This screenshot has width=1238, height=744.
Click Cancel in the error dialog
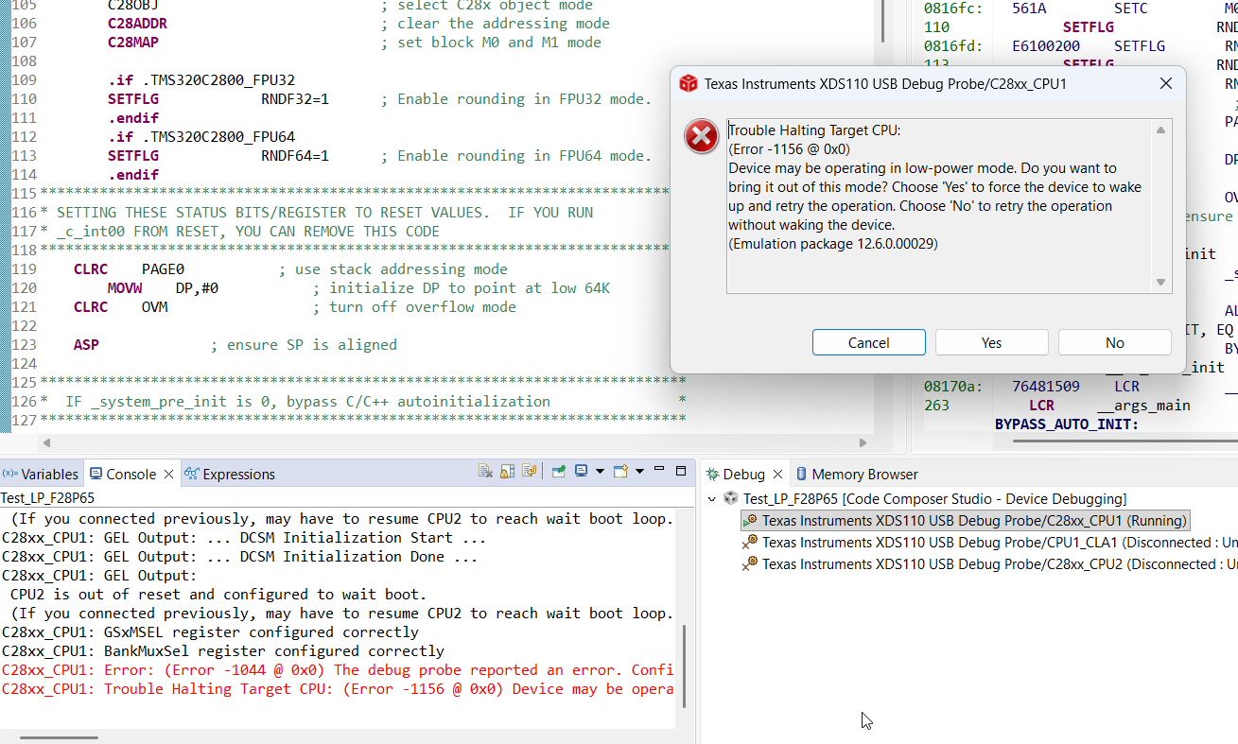(868, 342)
